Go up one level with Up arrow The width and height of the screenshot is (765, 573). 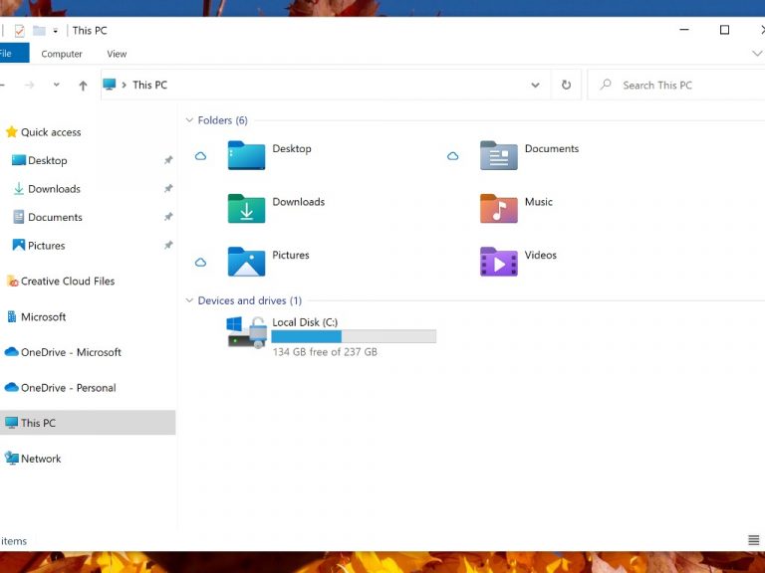pos(83,86)
